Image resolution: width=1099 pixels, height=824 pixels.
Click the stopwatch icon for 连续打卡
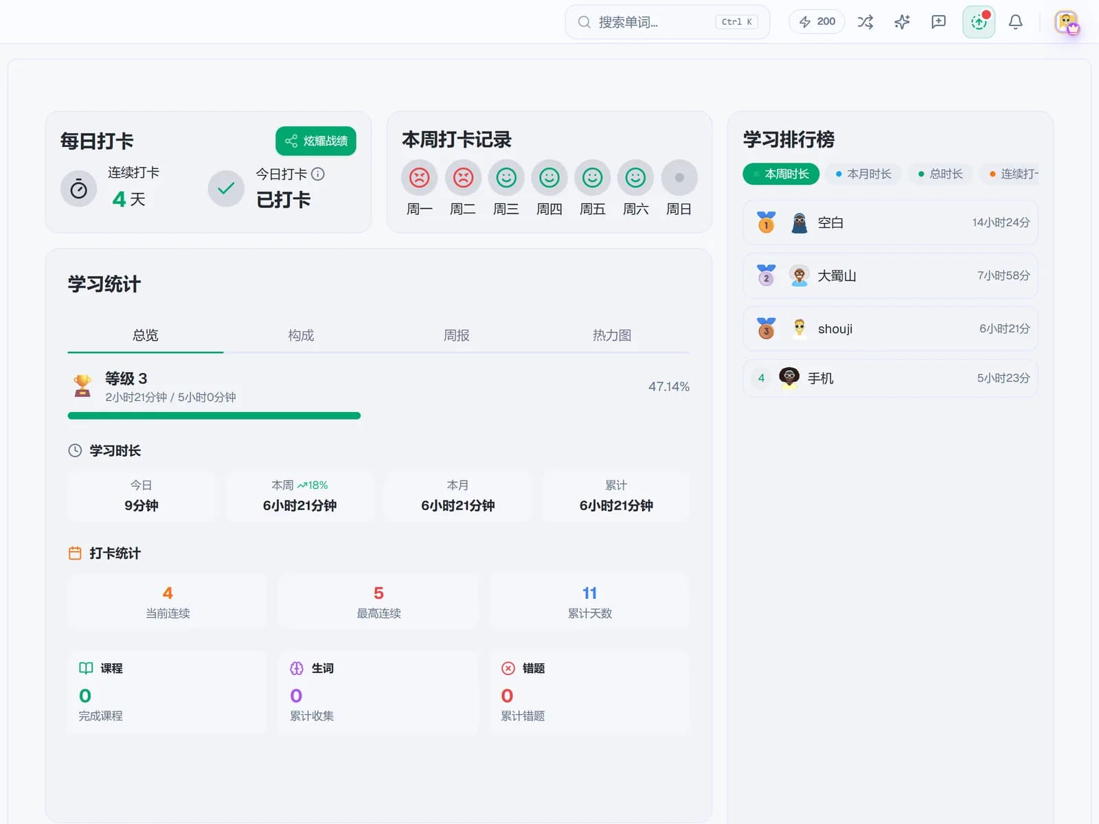(x=79, y=189)
